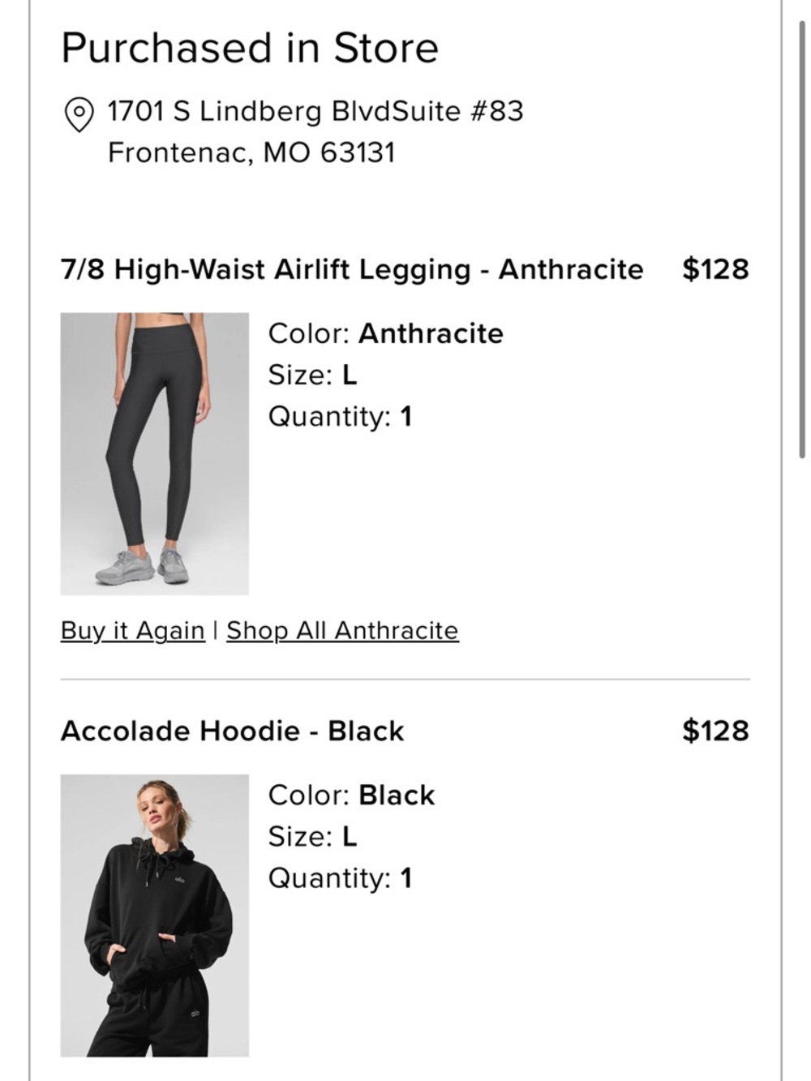Open the Accolade Hoodie product image
This screenshot has width=811, height=1081.
point(154,912)
